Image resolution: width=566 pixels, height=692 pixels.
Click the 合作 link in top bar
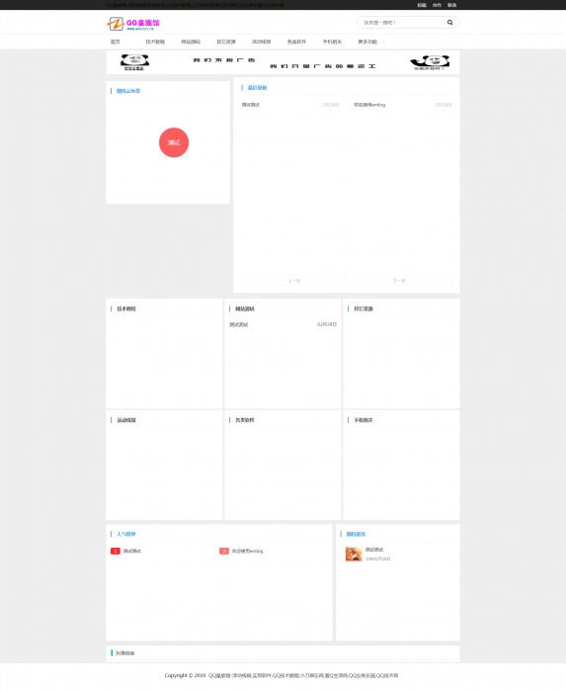[437, 5]
